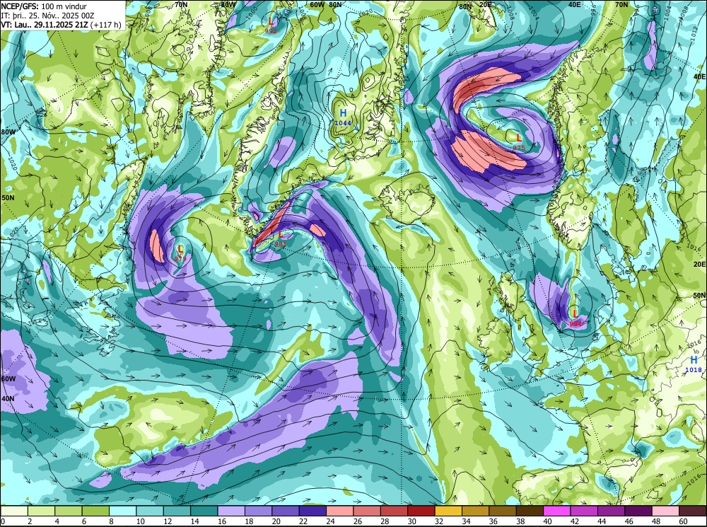The image size is (707, 527).
Task: Pick the teal 12–14 legend swatch
Action: pos(177,511)
